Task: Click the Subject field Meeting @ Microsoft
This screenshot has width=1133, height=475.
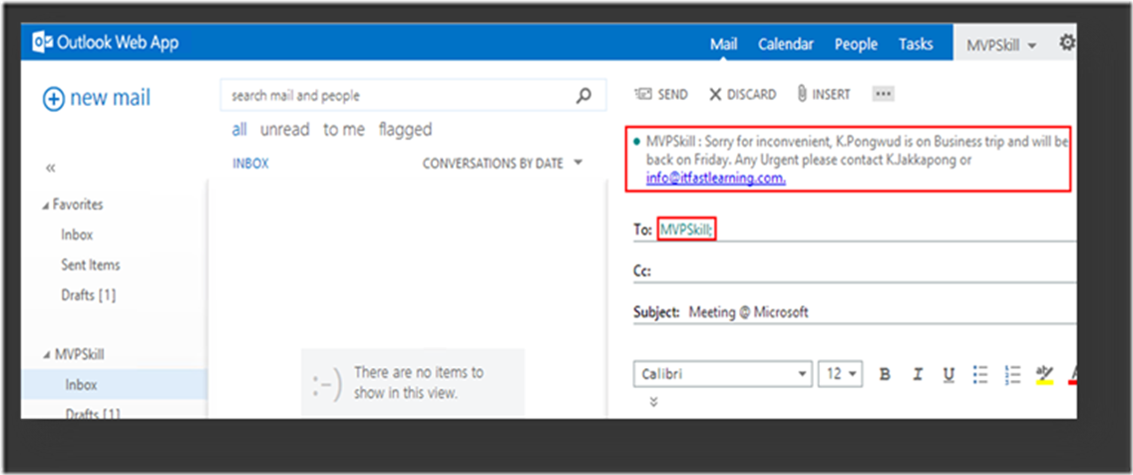Action: click(x=749, y=312)
